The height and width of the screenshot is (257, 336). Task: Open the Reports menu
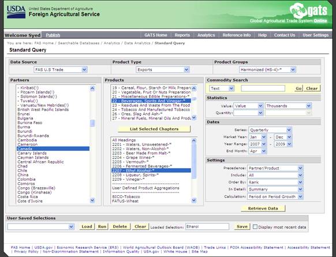(x=182, y=35)
